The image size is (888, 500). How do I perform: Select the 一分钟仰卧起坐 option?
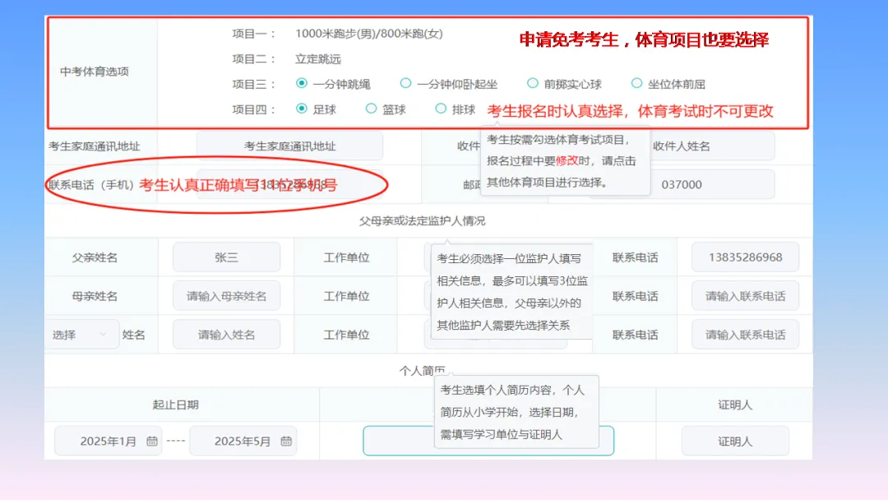(x=406, y=83)
